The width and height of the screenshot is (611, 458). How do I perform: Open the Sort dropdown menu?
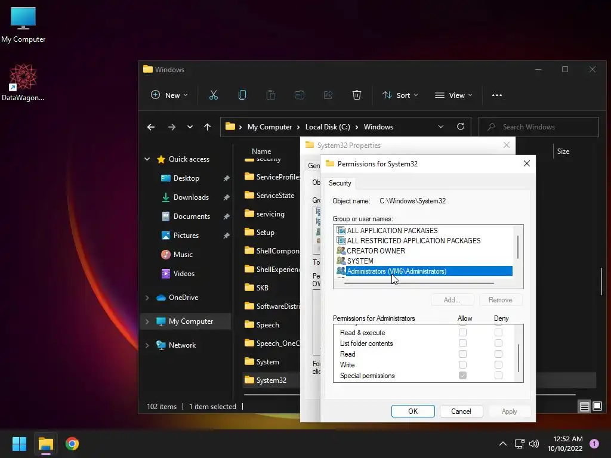400,95
